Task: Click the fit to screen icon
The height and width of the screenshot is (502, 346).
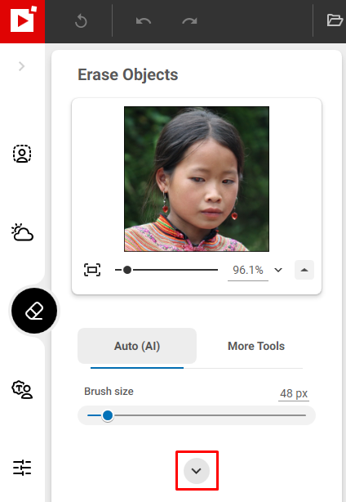Action: coord(92,270)
